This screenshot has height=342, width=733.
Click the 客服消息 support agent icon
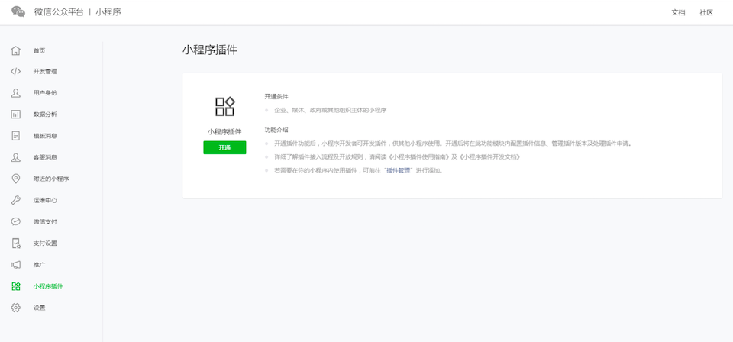point(15,157)
